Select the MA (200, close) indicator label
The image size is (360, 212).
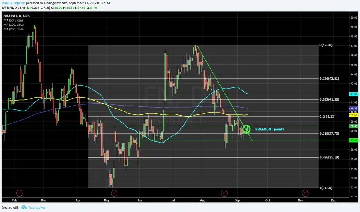coord(14,29)
